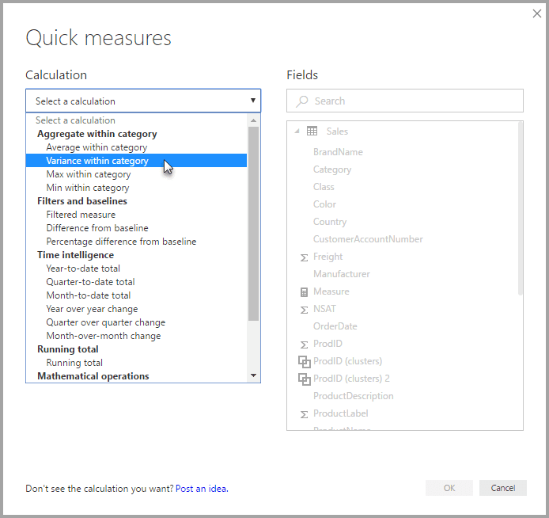Select the Color field

(x=324, y=204)
